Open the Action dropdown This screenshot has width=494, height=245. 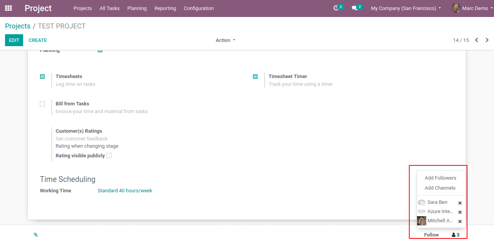tap(225, 40)
